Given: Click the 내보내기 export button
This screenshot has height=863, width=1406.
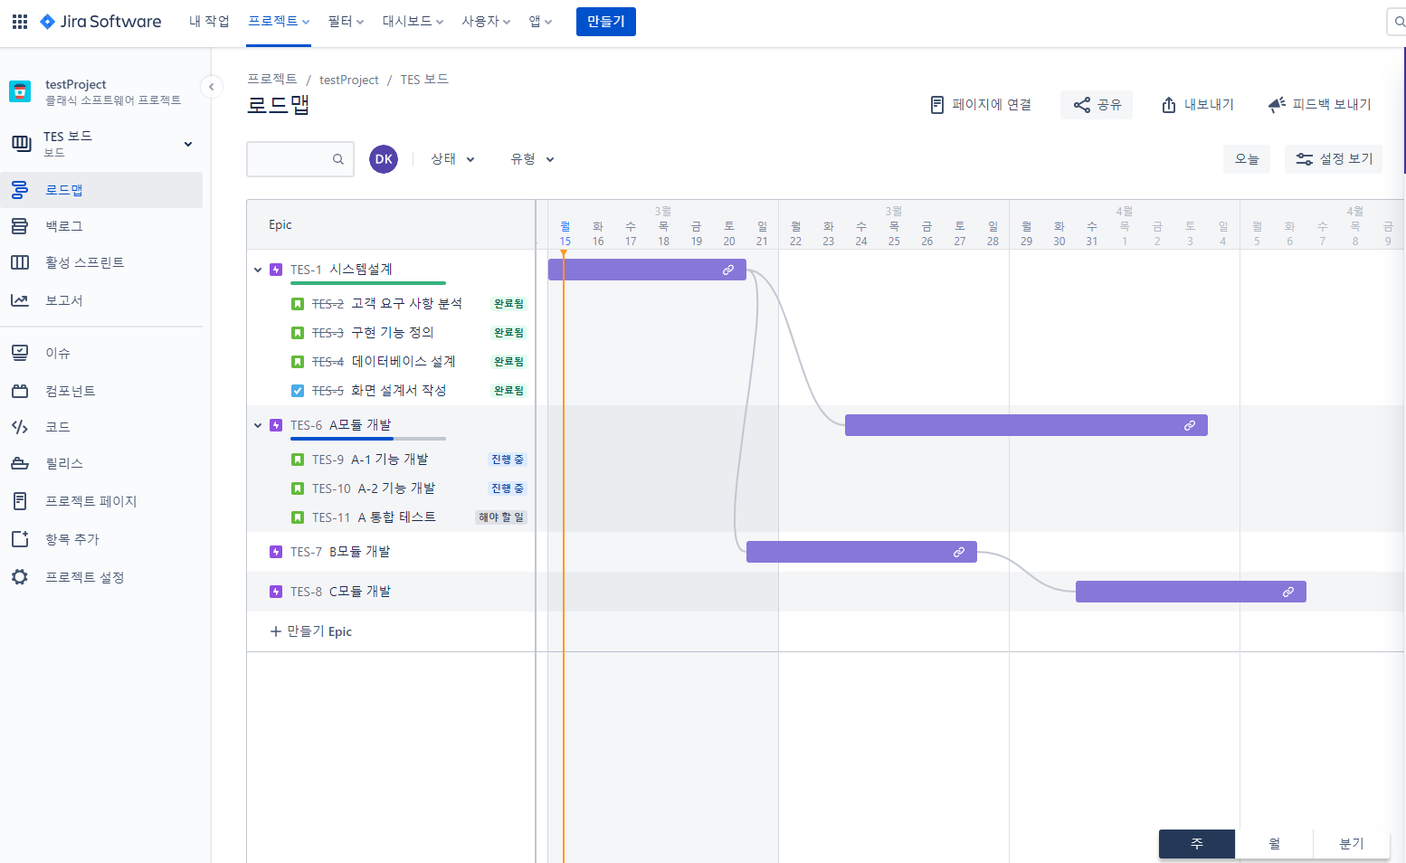Looking at the screenshot, I should pyautogui.click(x=1198, y=105).
